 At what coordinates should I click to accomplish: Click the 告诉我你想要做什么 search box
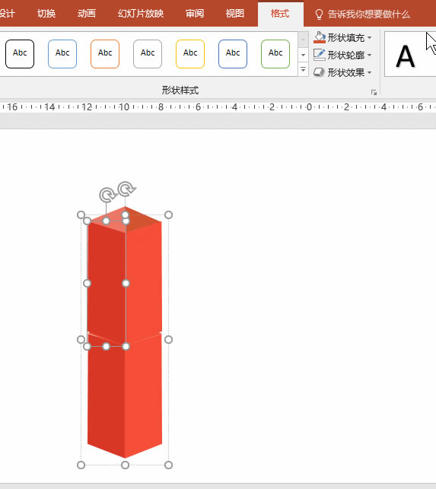pos(369,14)
